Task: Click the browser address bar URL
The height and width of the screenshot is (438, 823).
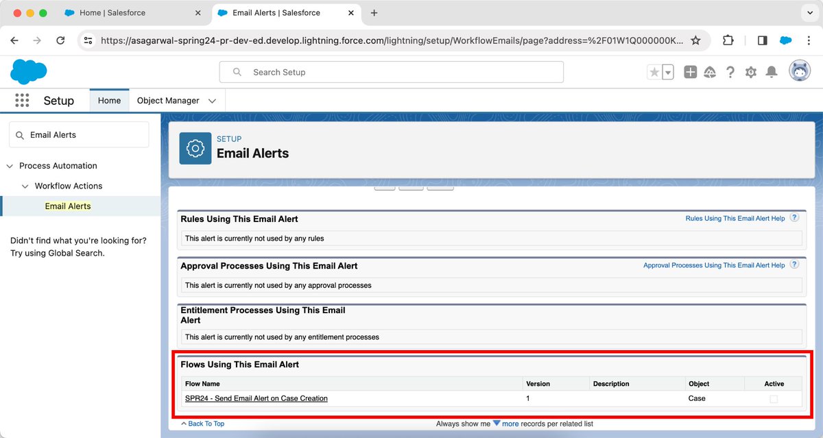Action: click(392, 40)
